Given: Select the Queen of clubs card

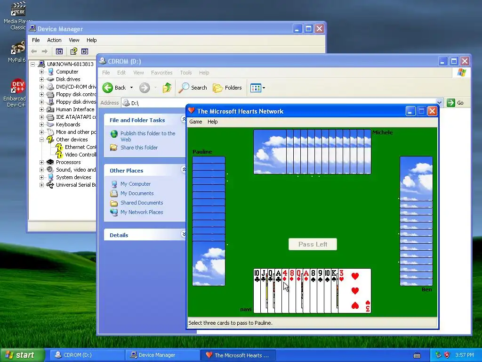Looking at the screenshot, I should (x=271, y=290).
